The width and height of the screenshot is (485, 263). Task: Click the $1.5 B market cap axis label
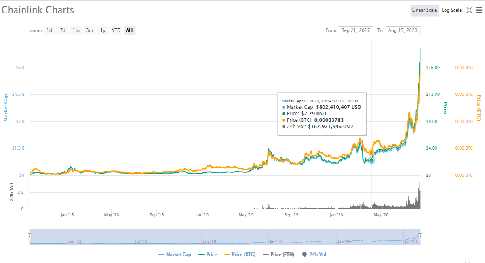pyautogui.click(x=18, y=148)
